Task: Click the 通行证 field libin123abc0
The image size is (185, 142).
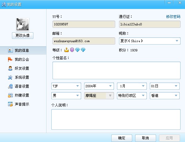Action: [x=150, y=24]
